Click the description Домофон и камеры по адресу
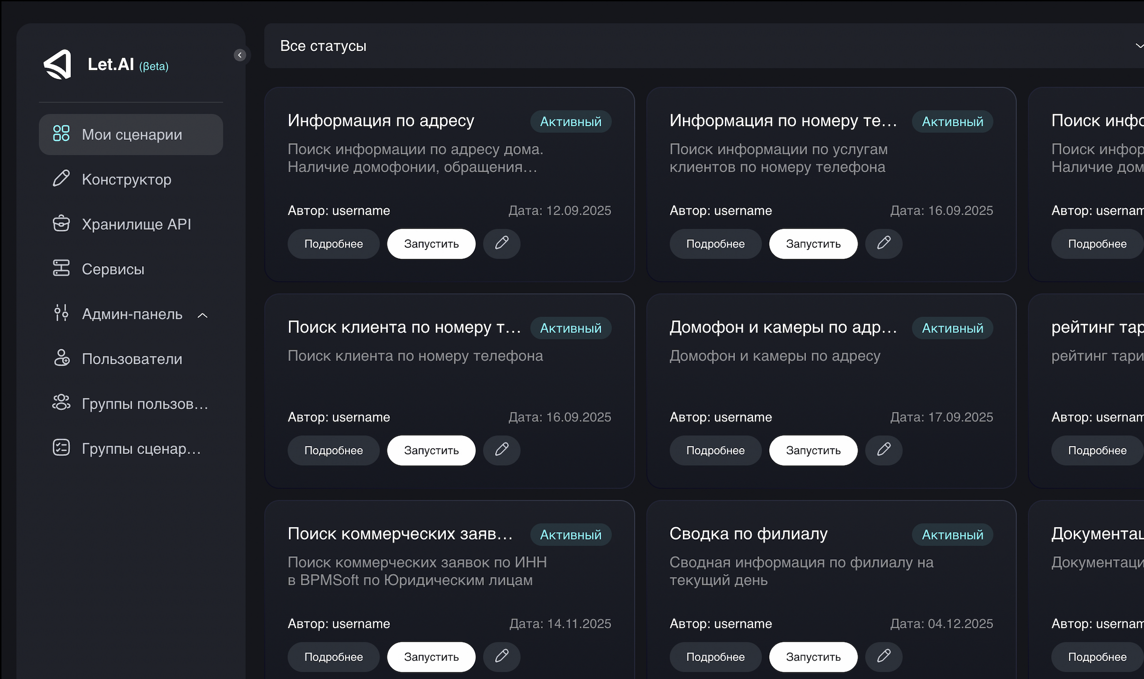Viewport: 1144px width, 679px height. [x=775, y=355]
